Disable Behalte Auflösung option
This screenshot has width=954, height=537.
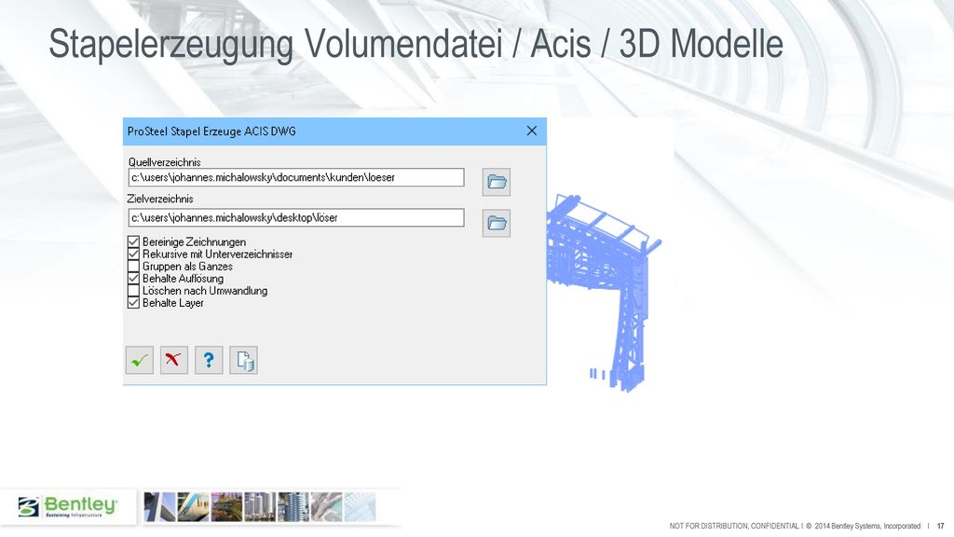click(134, 278)
